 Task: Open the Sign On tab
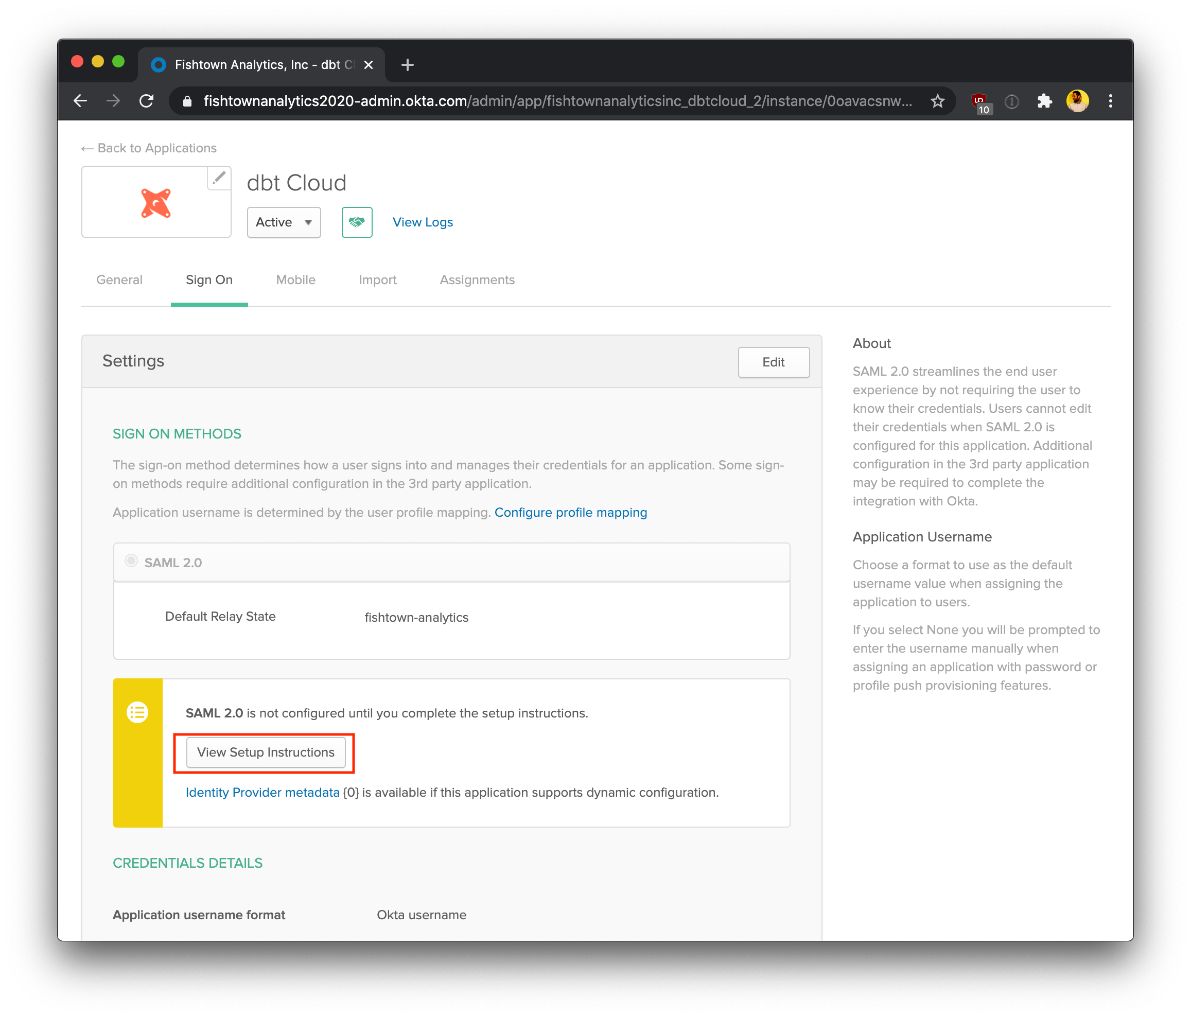coord(210,279)
